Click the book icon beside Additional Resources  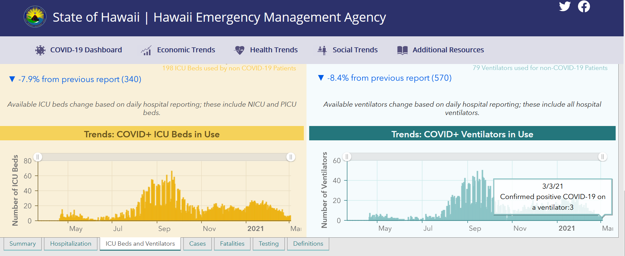[403, 50]
